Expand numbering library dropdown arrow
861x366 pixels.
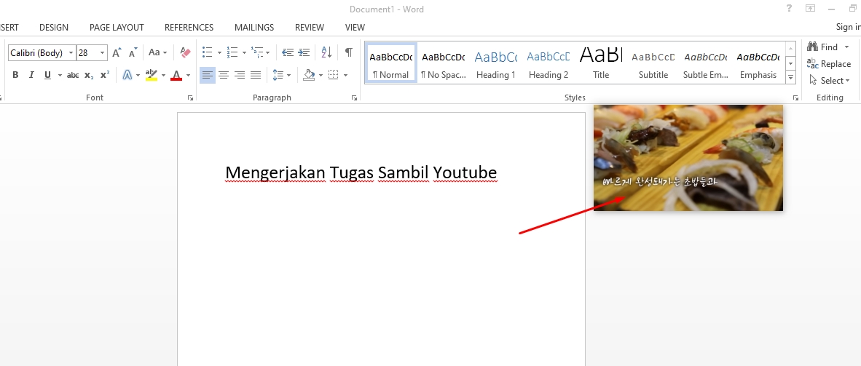pos(244,52)
